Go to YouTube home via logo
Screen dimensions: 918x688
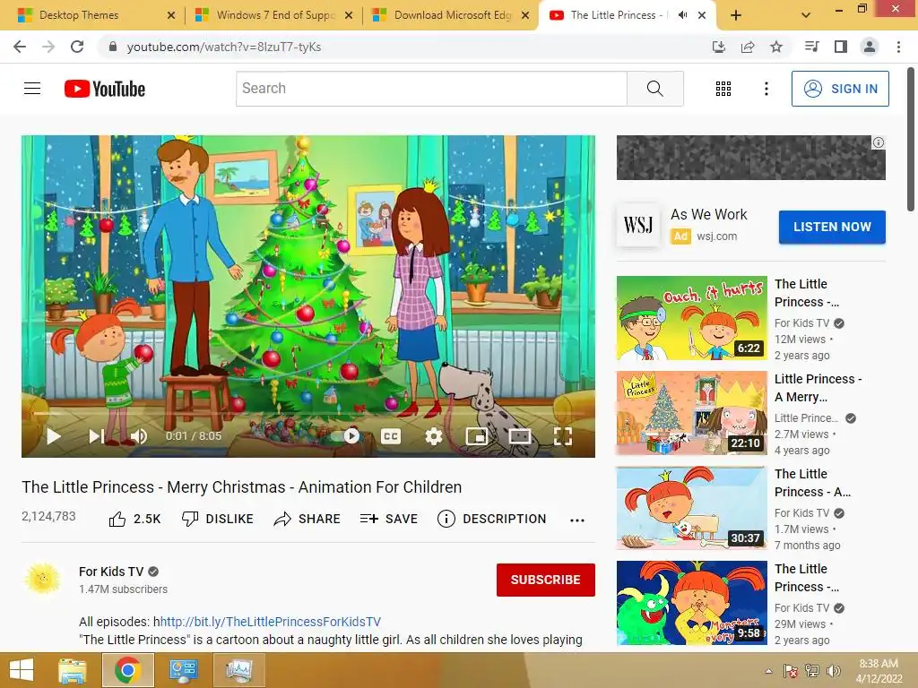coord(105,89)
